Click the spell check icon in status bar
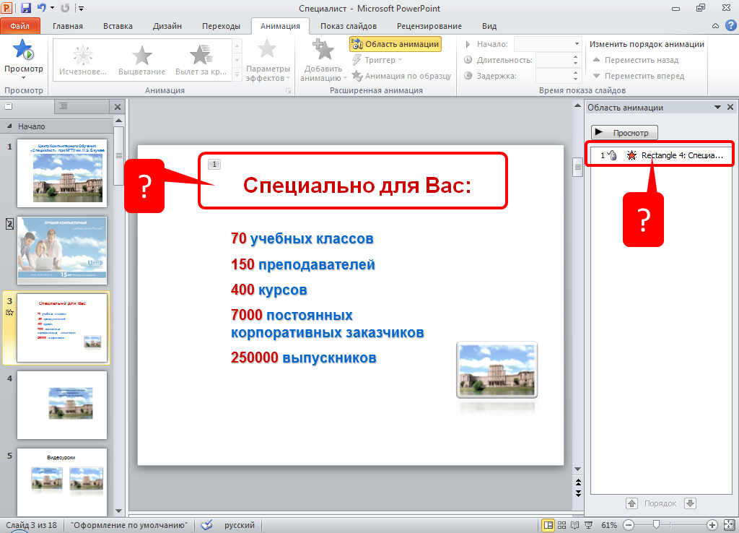 pyautogui.click(x=206, y=524)
